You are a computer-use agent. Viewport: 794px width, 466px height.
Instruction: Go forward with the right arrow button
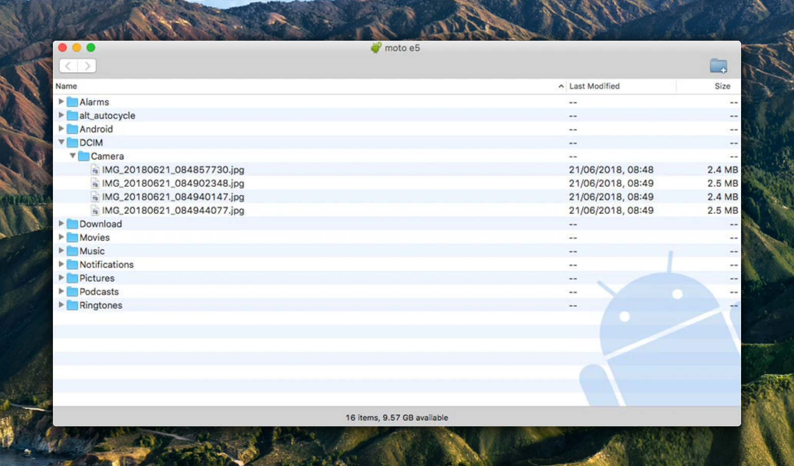click(87, 66)
